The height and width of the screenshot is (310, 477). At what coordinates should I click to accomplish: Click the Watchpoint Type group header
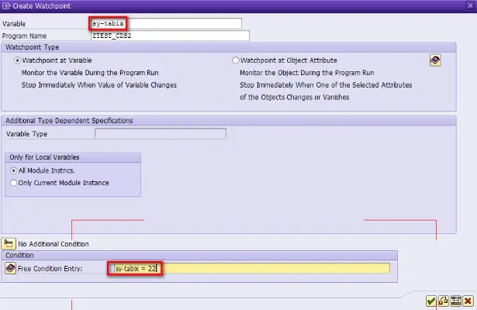pyautogui.click(x=33, y=47)
